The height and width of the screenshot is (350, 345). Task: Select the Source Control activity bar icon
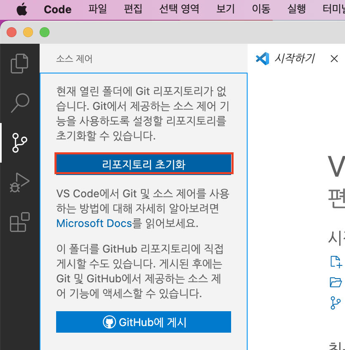click(20, 143)
